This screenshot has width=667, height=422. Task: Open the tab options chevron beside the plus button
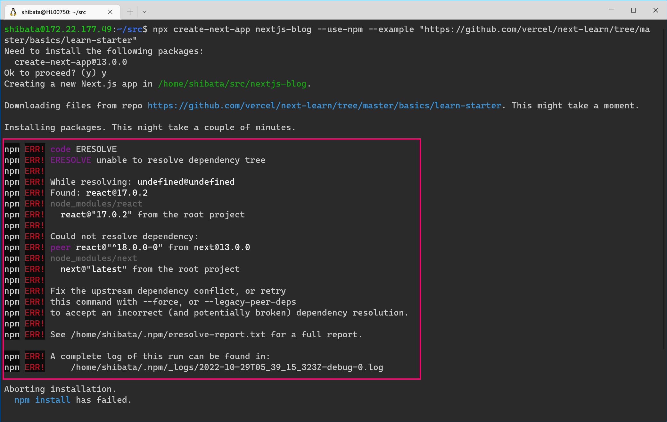tap(144, 12)
